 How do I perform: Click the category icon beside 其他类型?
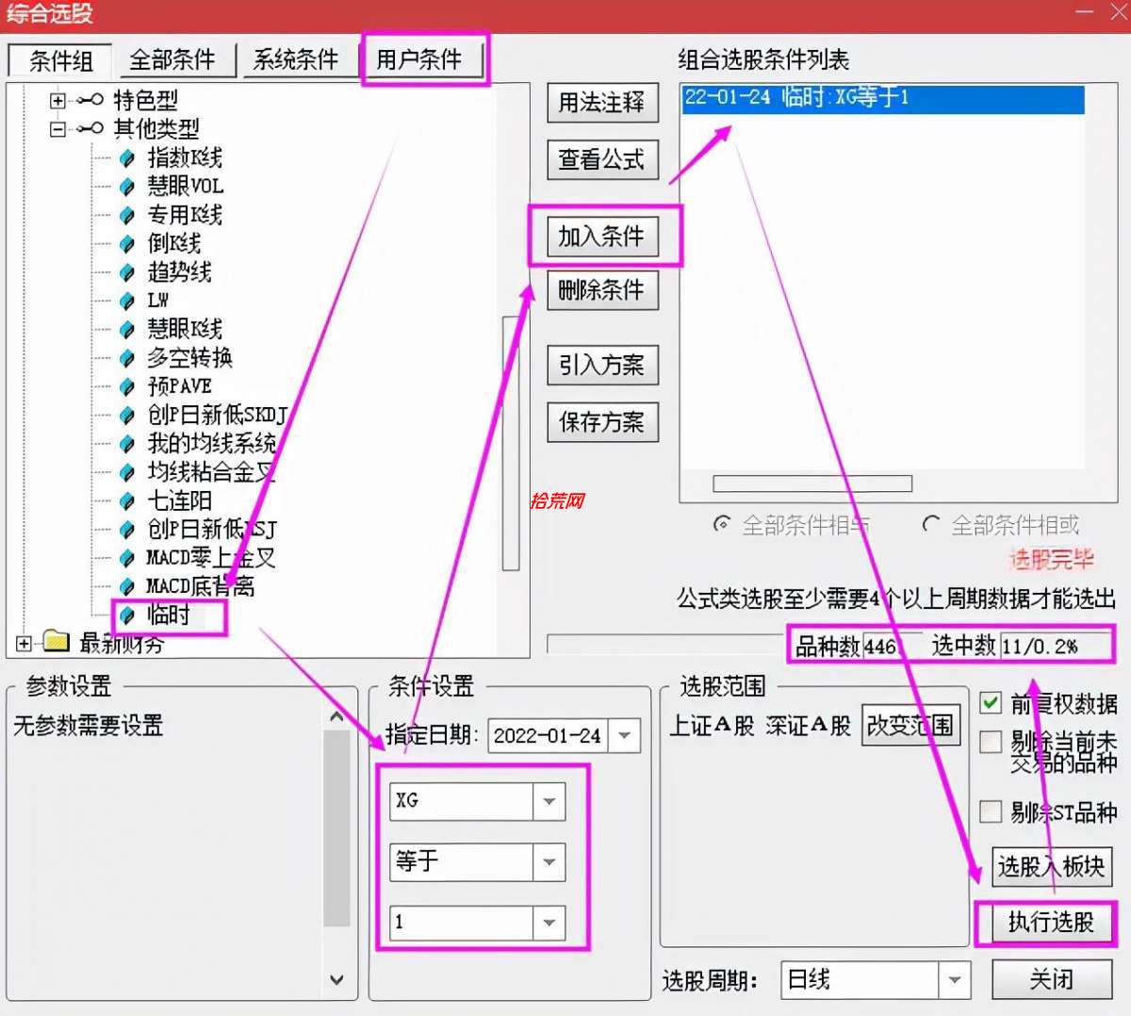point(90,128)
